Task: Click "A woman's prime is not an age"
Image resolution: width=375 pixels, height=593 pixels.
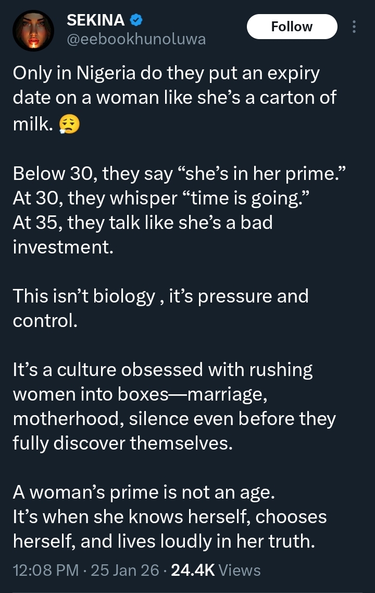Action: coord(141,492)
